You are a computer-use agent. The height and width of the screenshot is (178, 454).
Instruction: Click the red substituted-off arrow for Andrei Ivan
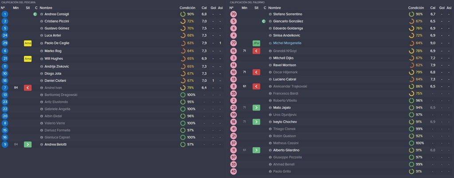(28, 88)
